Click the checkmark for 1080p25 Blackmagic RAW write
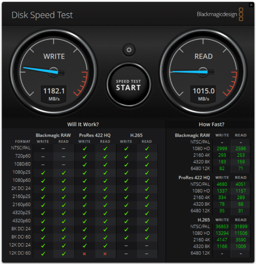Viewport: 256px width, 264px height. [x=43, y=173]
